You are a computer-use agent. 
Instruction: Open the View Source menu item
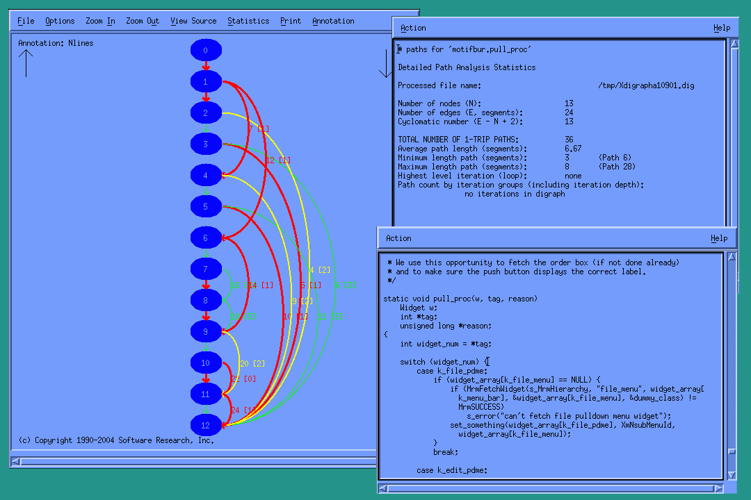[193, 21]
